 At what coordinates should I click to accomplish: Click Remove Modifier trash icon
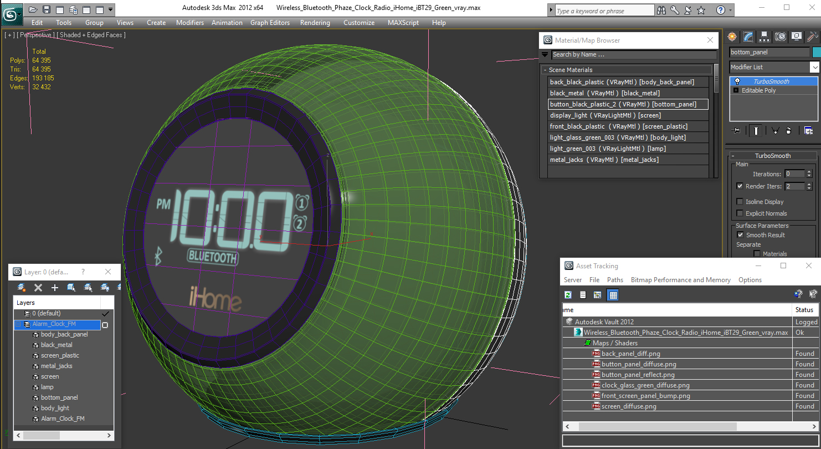(x=788, y=131)
